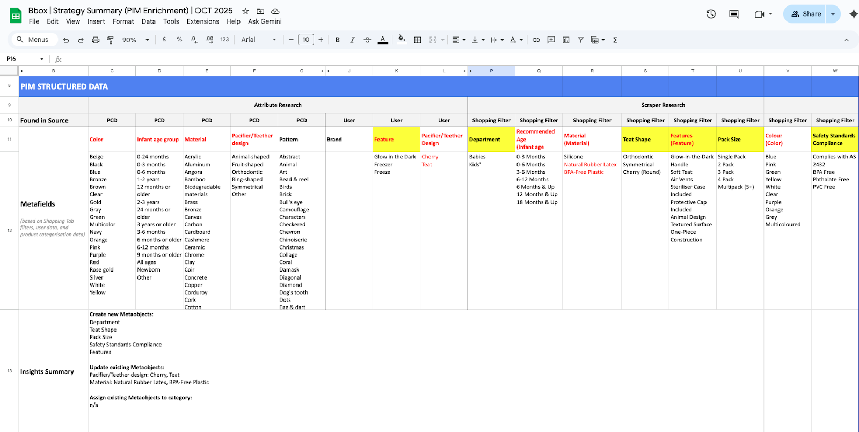This screenshot has width=859, height=432.
Task: Select the Paint format tool
Action: pos(110,40)
